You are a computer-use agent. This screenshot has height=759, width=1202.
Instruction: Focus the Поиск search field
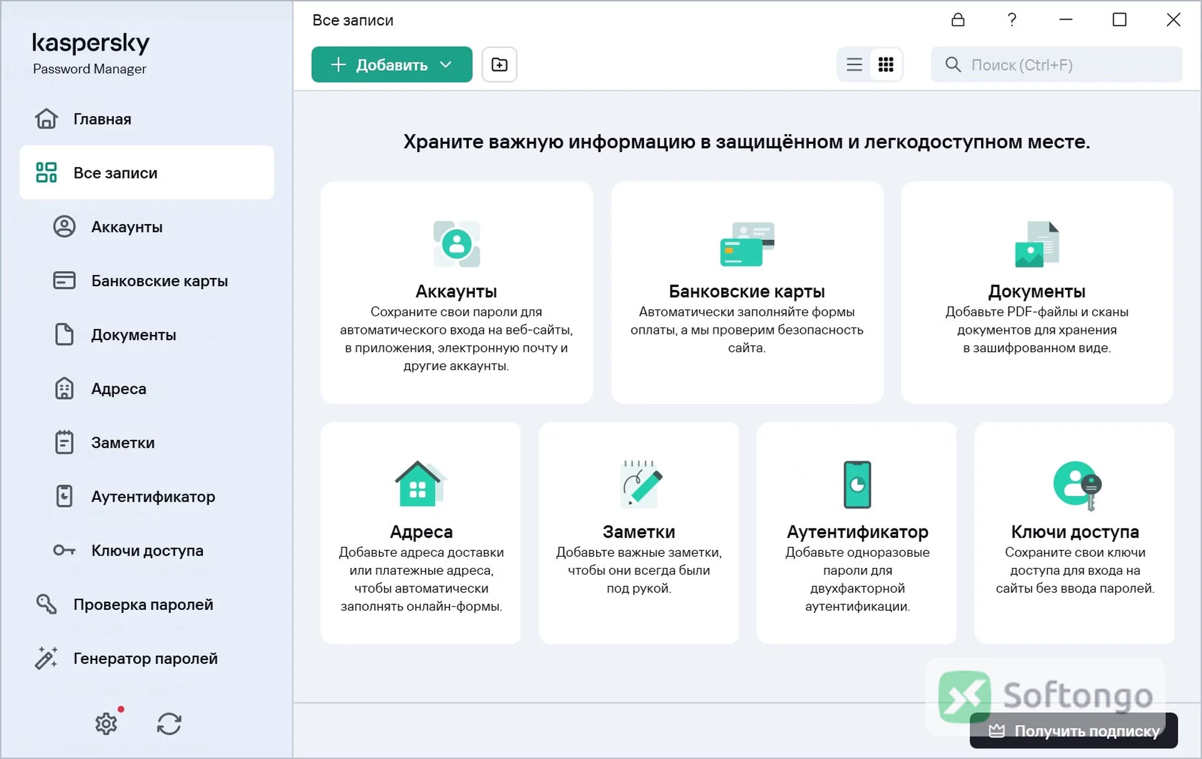(1057, 65)
